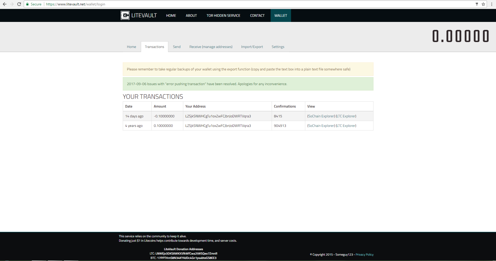Click the YOUR TRANSACTIONS heading
This screenshot has width=496, height=261.
coord(153,97)
